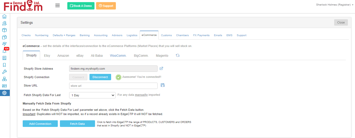
Task: Open the wrench tools sidebar icon
Action: point(4,72)
